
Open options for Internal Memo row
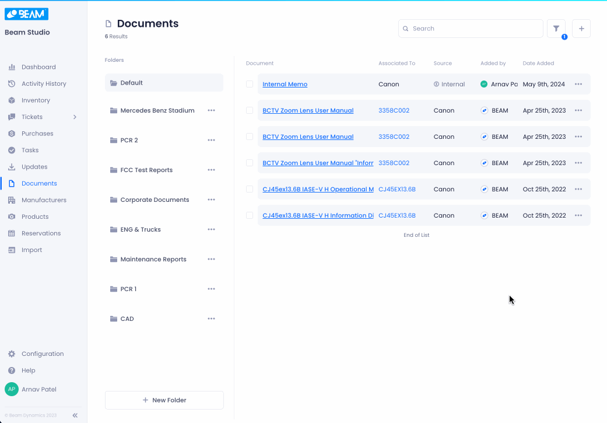coord(578,84)
